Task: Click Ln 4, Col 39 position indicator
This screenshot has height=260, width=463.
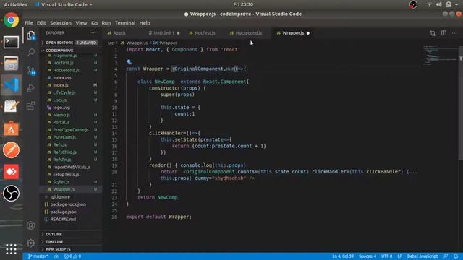Action: pos(343,256)
